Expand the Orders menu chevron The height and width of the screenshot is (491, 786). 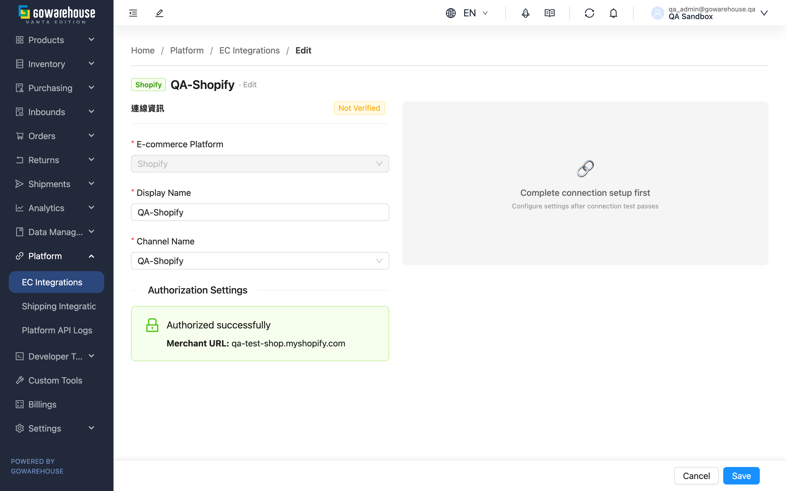tap(92, 136)
